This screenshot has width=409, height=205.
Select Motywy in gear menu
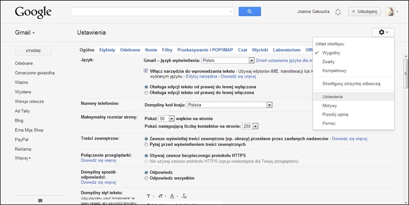point(353,106)
